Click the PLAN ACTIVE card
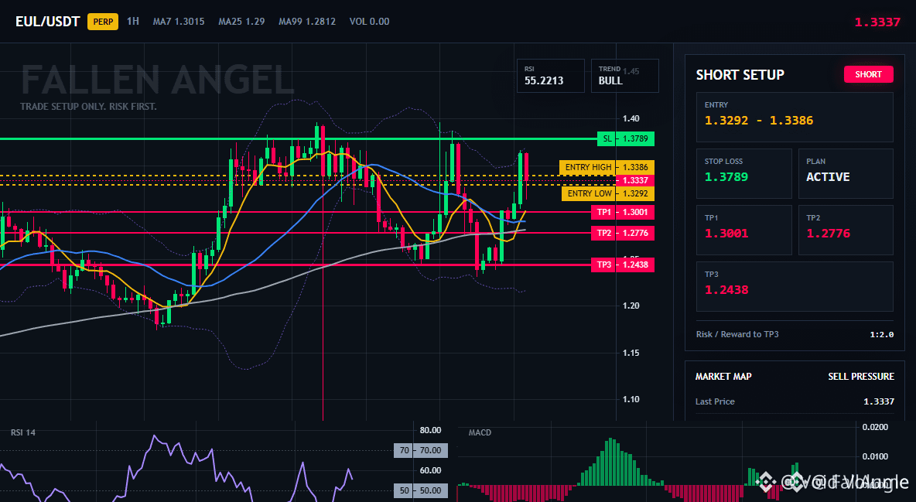This screenshot has height=502, width=916. click(x=846, y=173)
